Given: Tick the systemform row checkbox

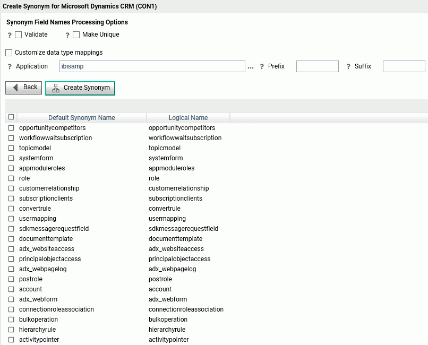Looking at the screenshot, I should click(x=11, y=158).
